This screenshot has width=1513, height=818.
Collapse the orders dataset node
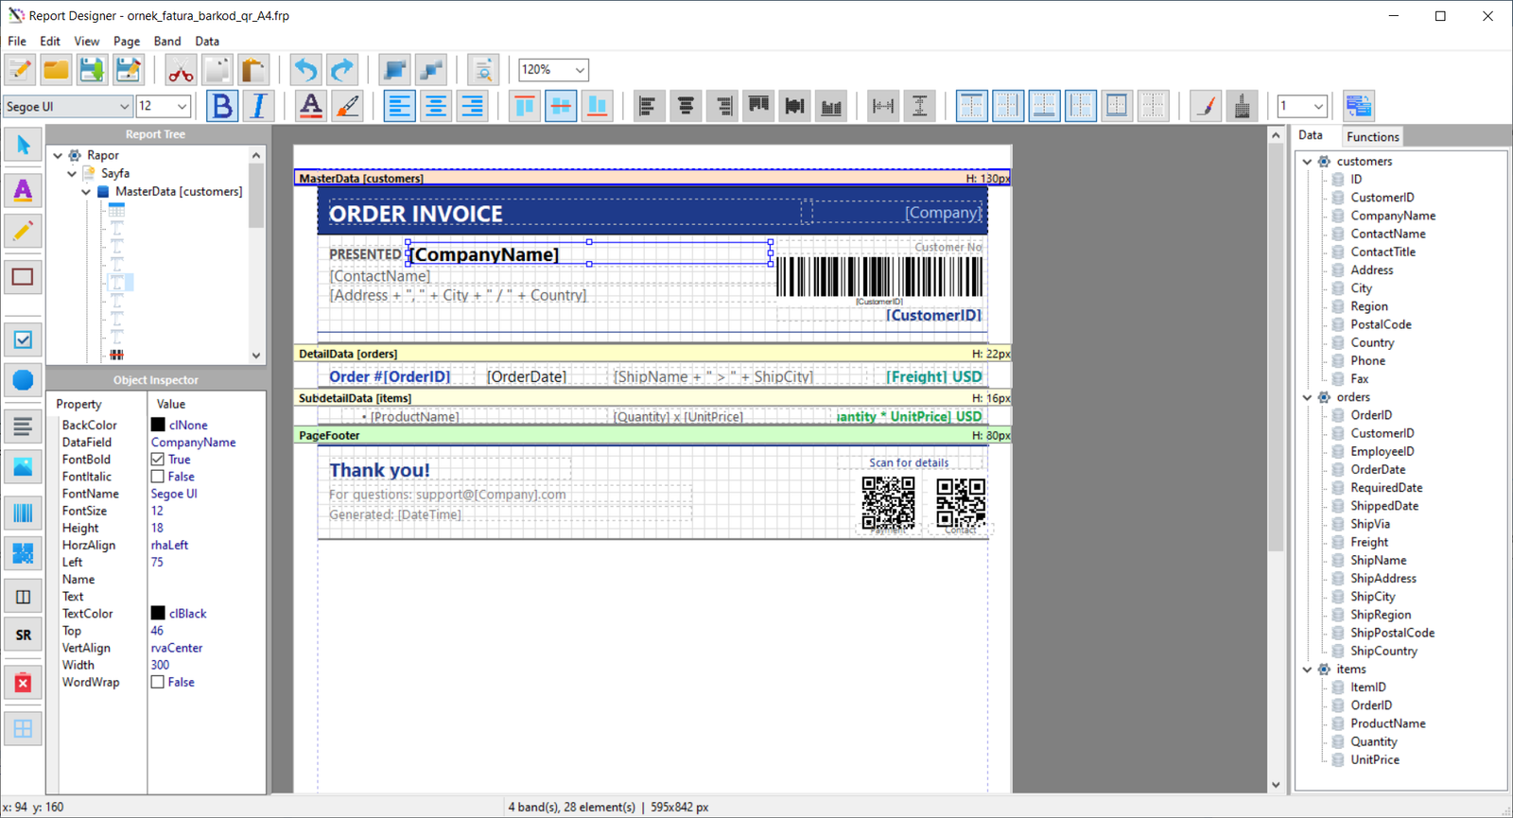point(1308,397)
